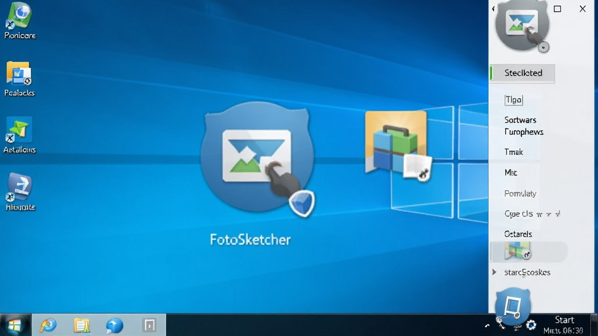Select the Tmak entry in panel
Screen dimensions: 598x336
click(x=513, y=152)
